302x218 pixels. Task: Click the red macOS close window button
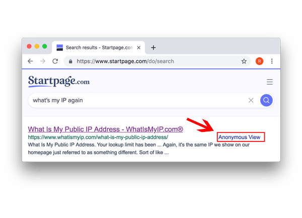[x=29, y=46]
